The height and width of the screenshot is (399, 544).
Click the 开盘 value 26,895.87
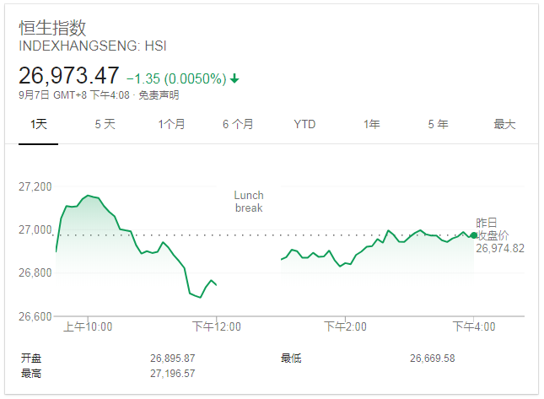coord(172,359)
